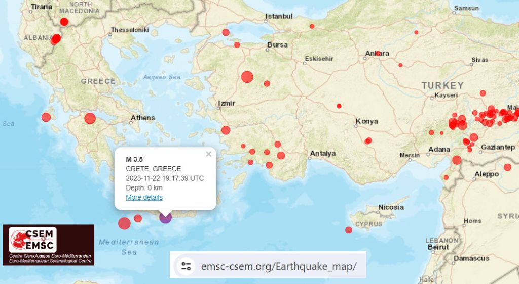
Task: Click the earthquake marker southwest of Cyprus
Action: 349,230
